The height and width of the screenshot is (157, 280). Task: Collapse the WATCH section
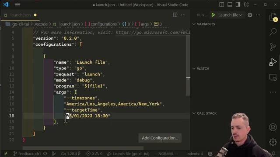click(201, 68)
